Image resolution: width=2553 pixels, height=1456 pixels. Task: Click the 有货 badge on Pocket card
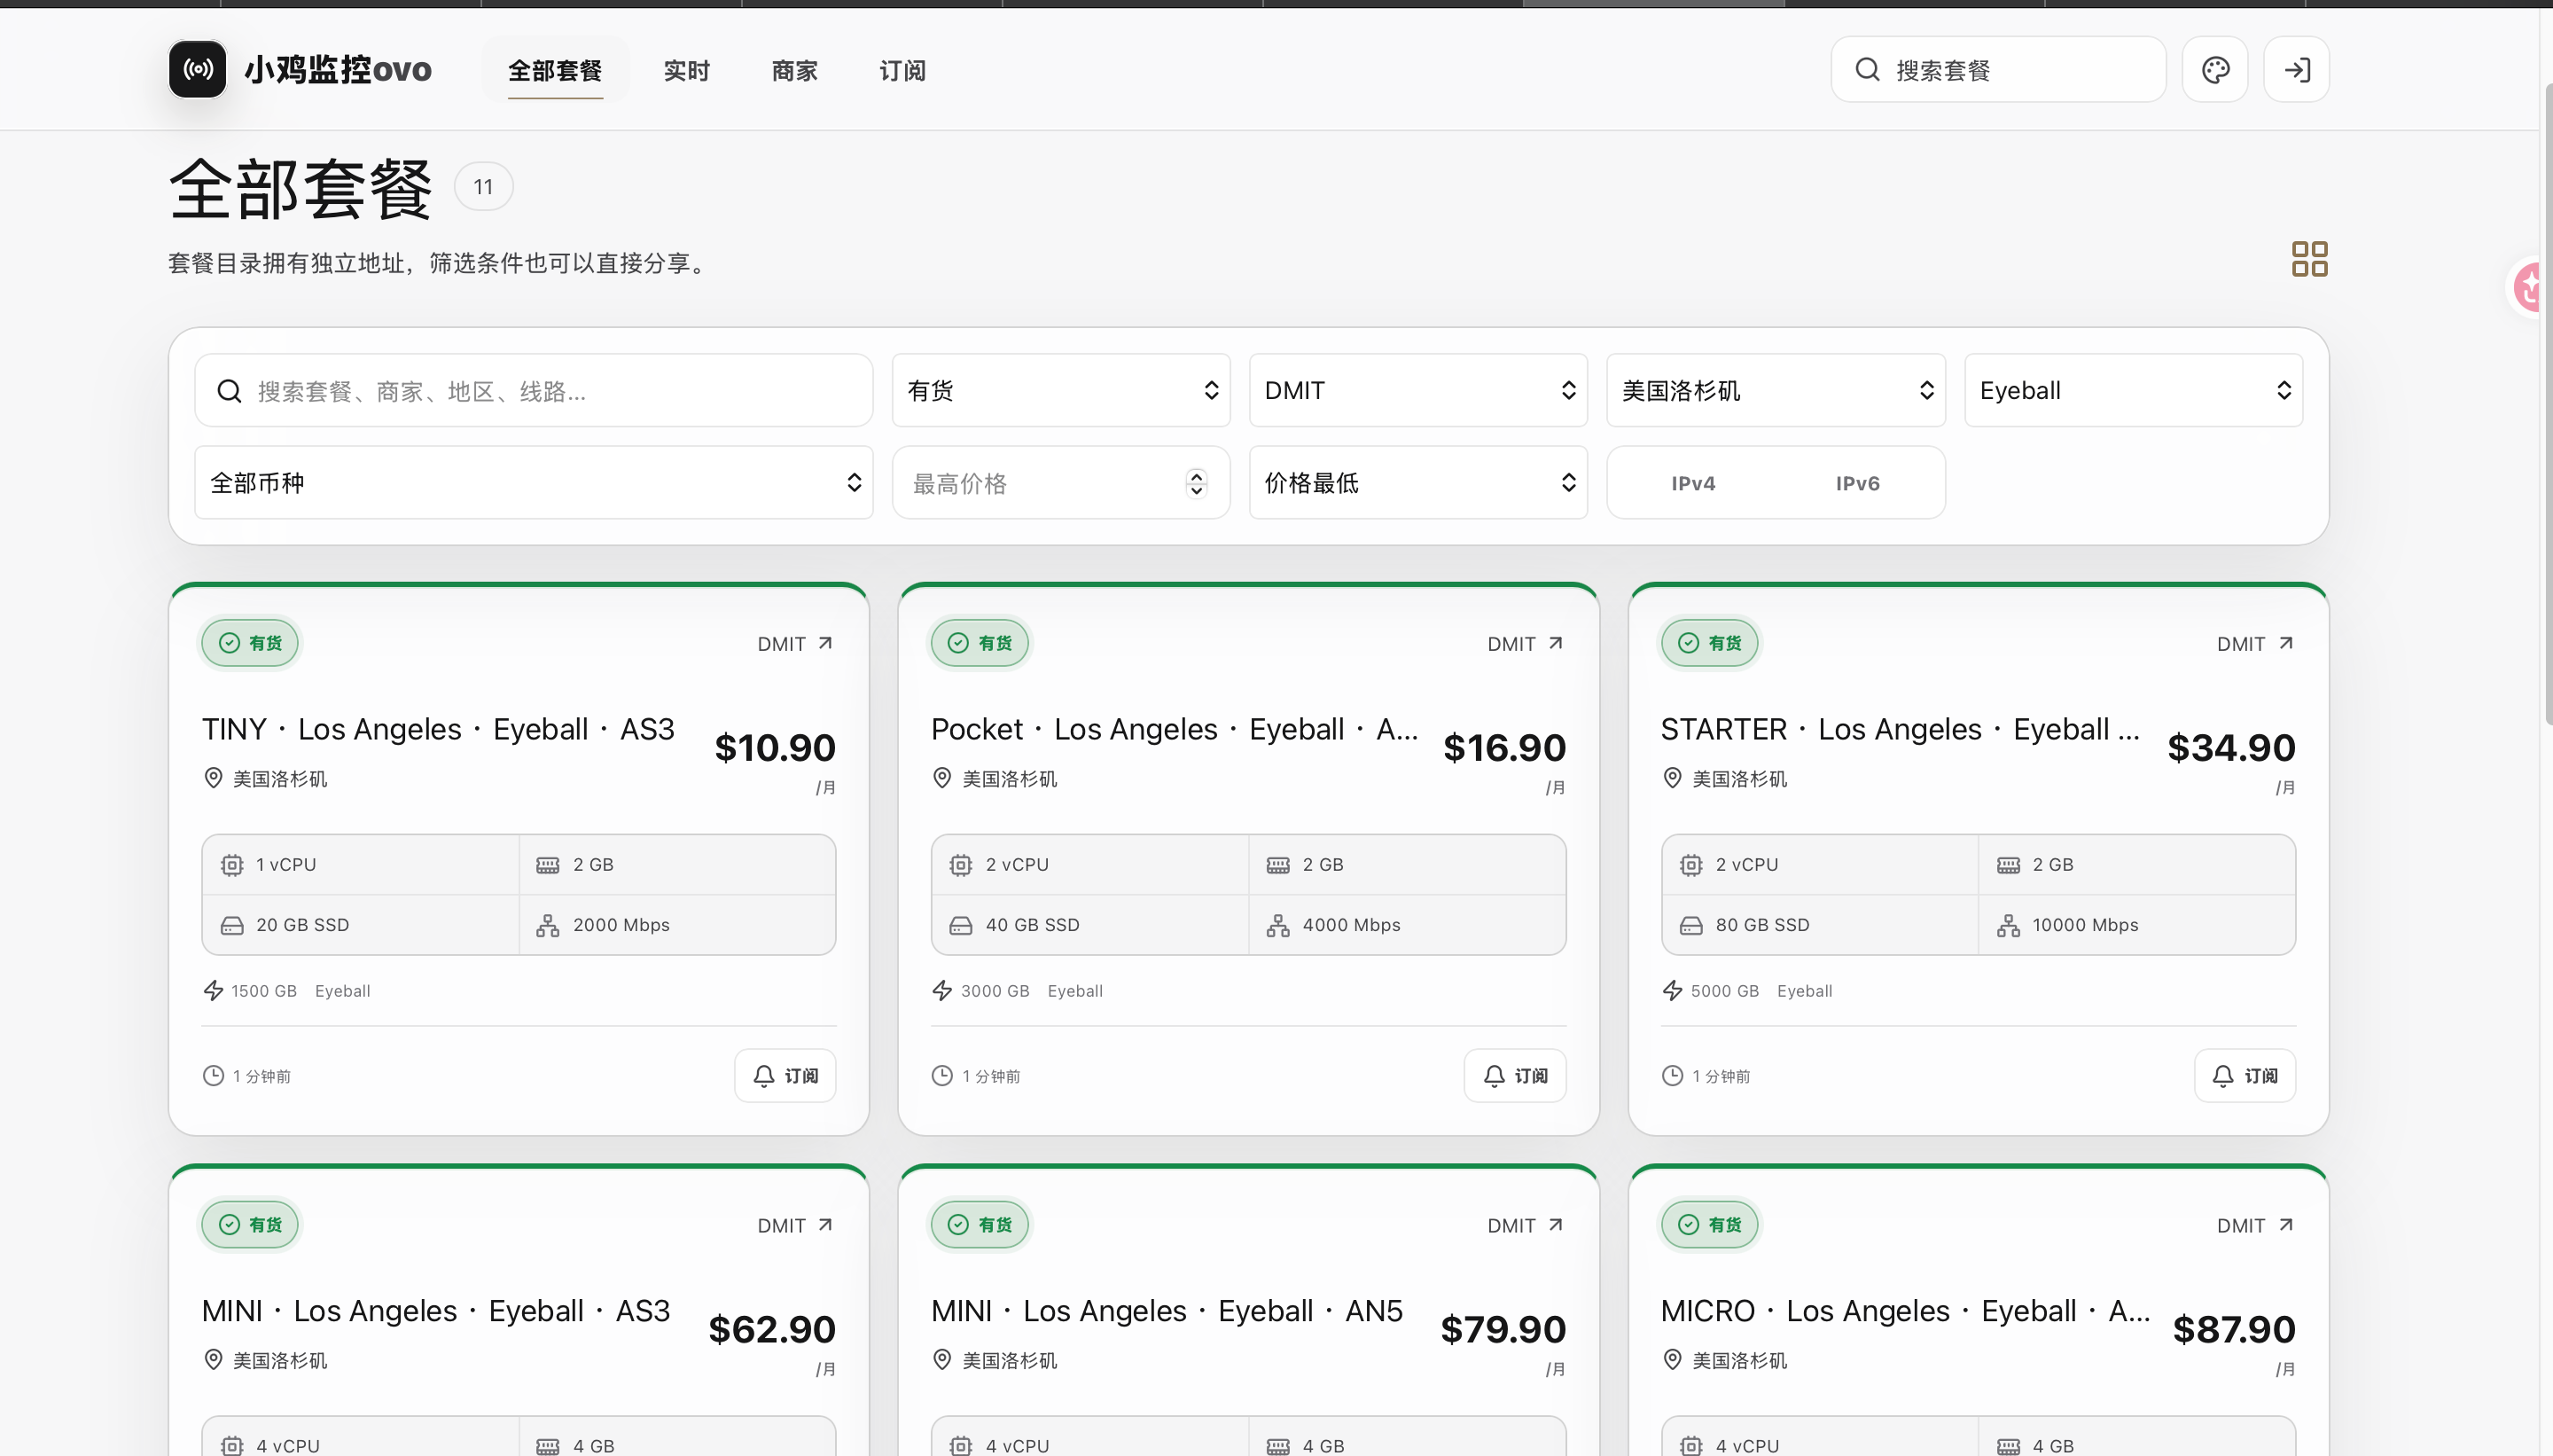(x=980, y=642)
